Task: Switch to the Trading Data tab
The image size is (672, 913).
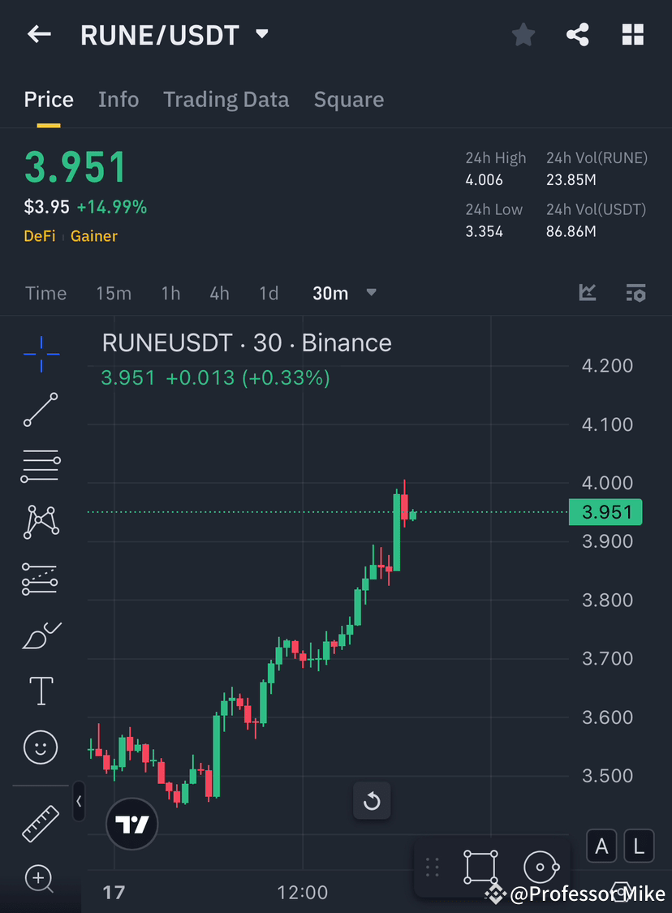Action: tap(226, 99)
